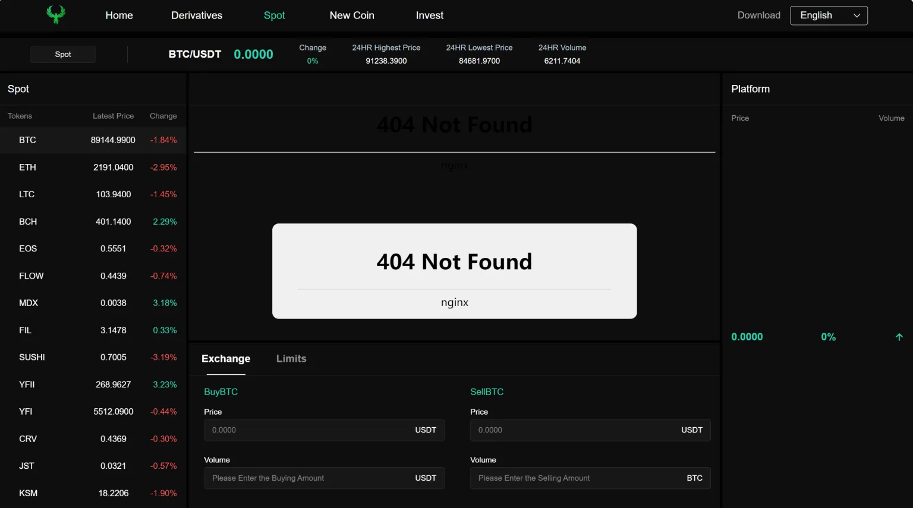Screen dimensions: 913x508
Task: Open the English language dropdown
Action: pyautogui.click(x=829, y=15)
